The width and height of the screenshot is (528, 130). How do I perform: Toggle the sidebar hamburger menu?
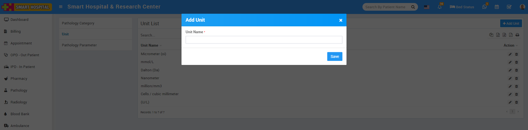[x=61, y=7]
